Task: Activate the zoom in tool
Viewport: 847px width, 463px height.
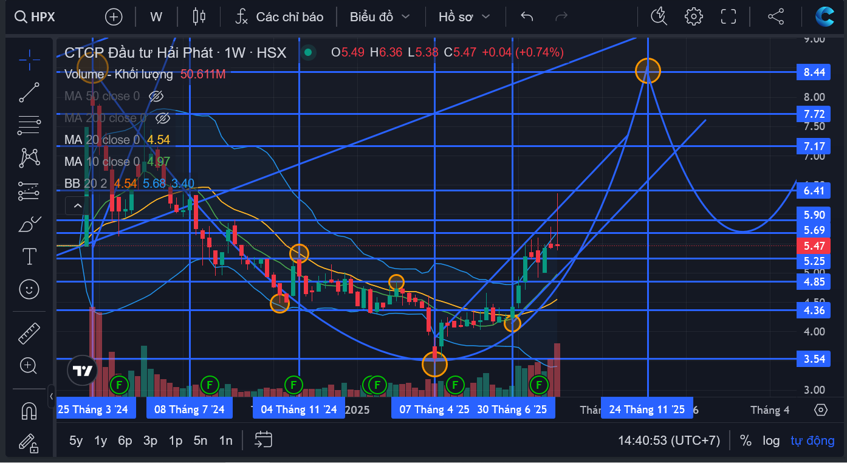Action: (x=29, y=366)
